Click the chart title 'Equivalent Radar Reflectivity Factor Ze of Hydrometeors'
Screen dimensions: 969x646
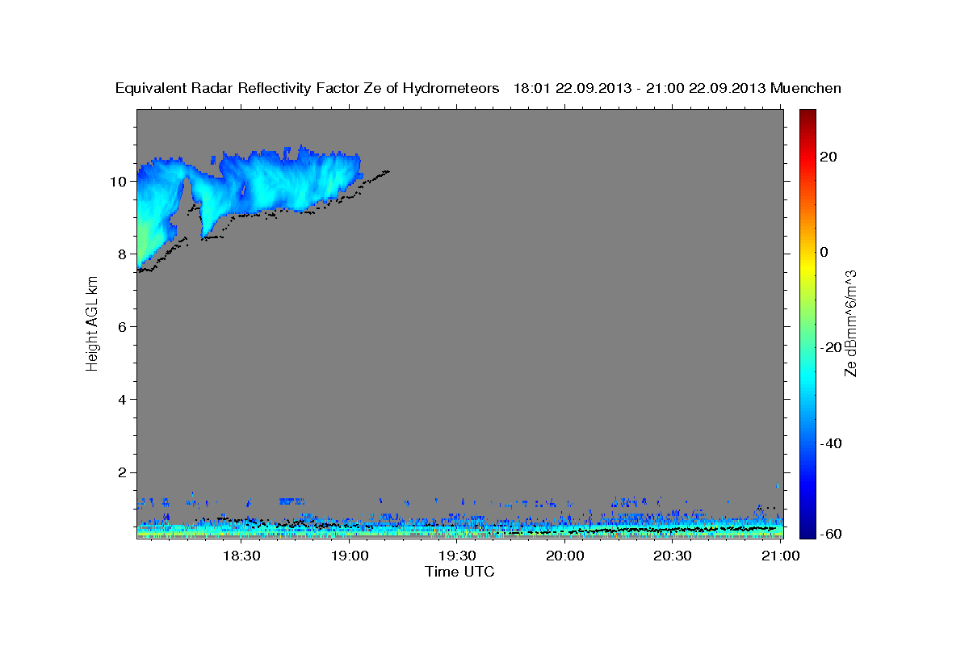coord(308,89)
